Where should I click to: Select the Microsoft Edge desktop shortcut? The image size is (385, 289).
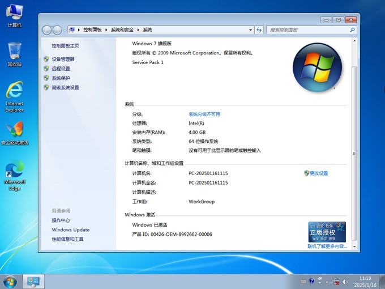15,176
